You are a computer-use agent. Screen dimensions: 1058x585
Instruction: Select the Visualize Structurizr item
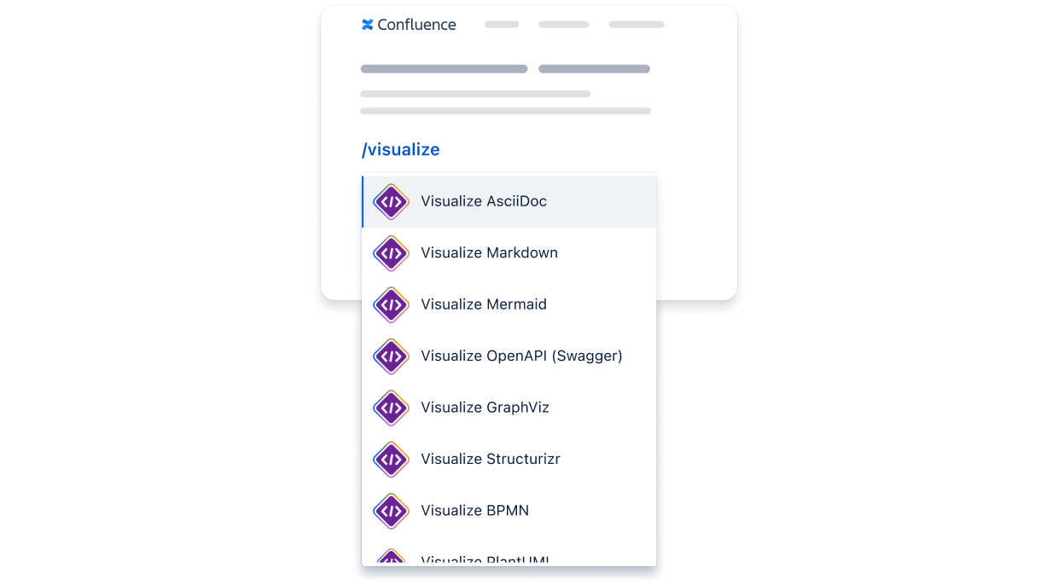click(491, 460)
